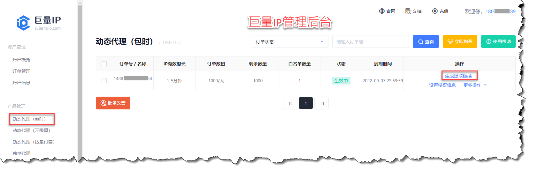Click the expiry time 2022-09-07 23:59:59
Screen dimensions: 538x170
(x=383, y=81)
